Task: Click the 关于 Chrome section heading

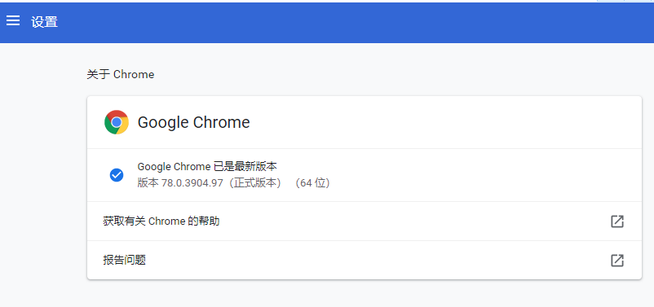Action: click(x=120, y=75)
